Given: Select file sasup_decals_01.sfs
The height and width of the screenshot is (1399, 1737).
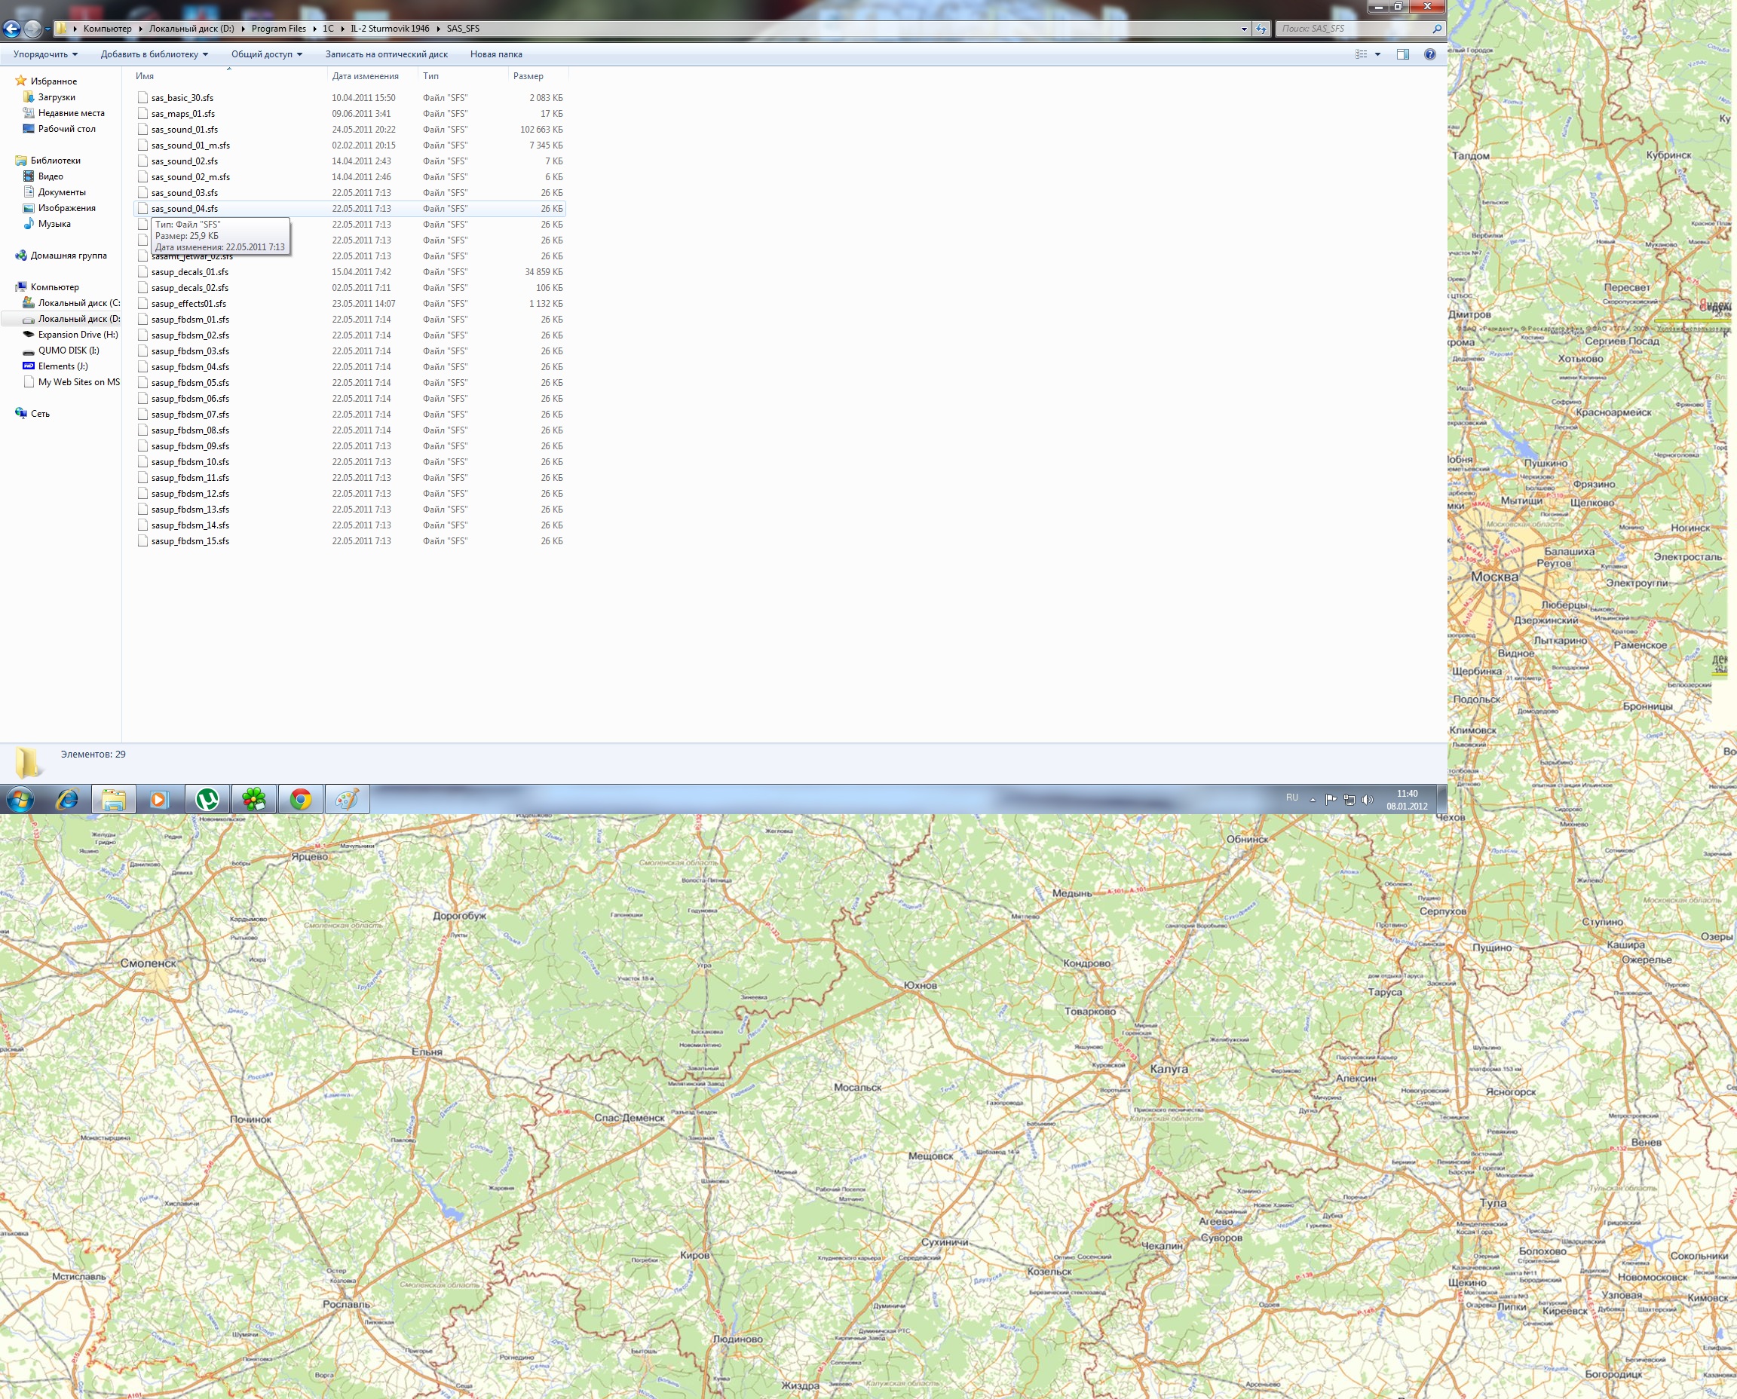Looking at the screenshot, I should click(x=189, y=271).
